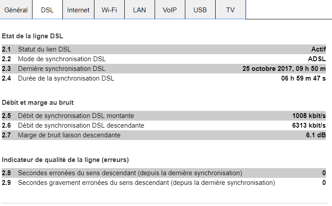Switch to the Général tab
The height and width of the screenshot is (206, 332).
[16, 10]
